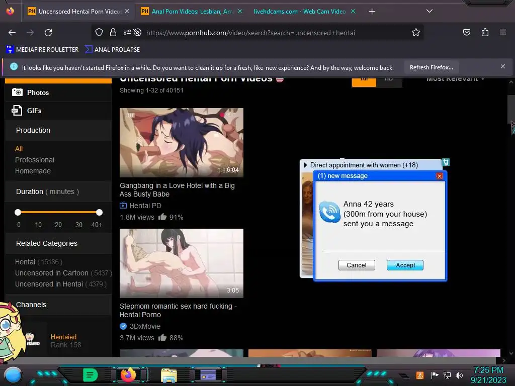Select the Homemade production filter

tap(33, 171)
